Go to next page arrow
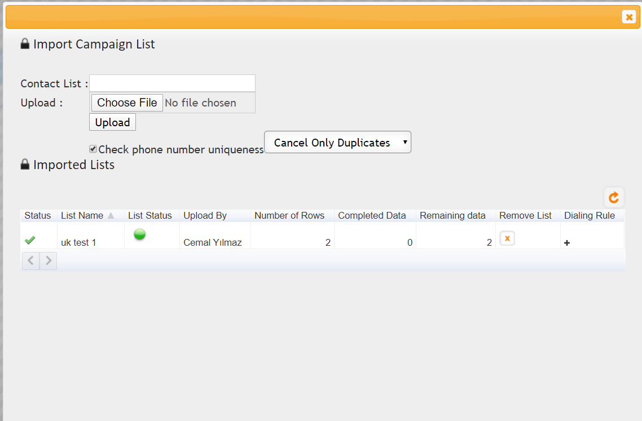 [x=49, y=260]
